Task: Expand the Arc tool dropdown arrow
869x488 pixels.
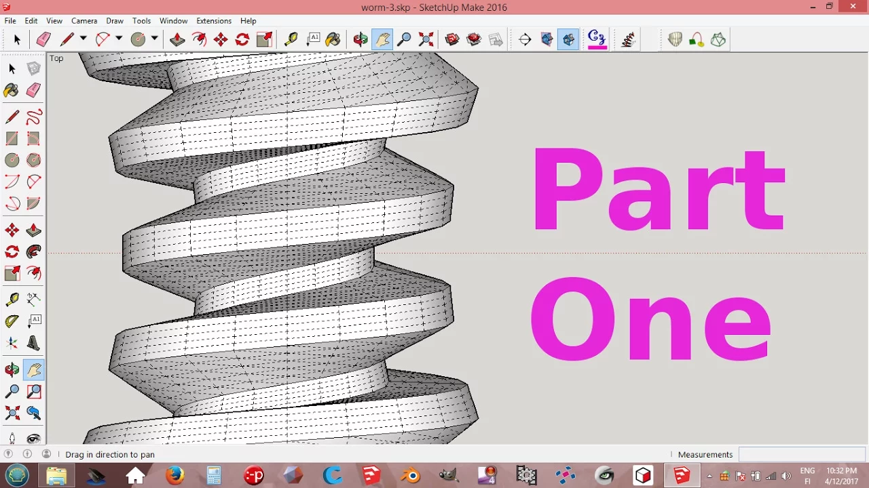Action: tap(118, 39)
